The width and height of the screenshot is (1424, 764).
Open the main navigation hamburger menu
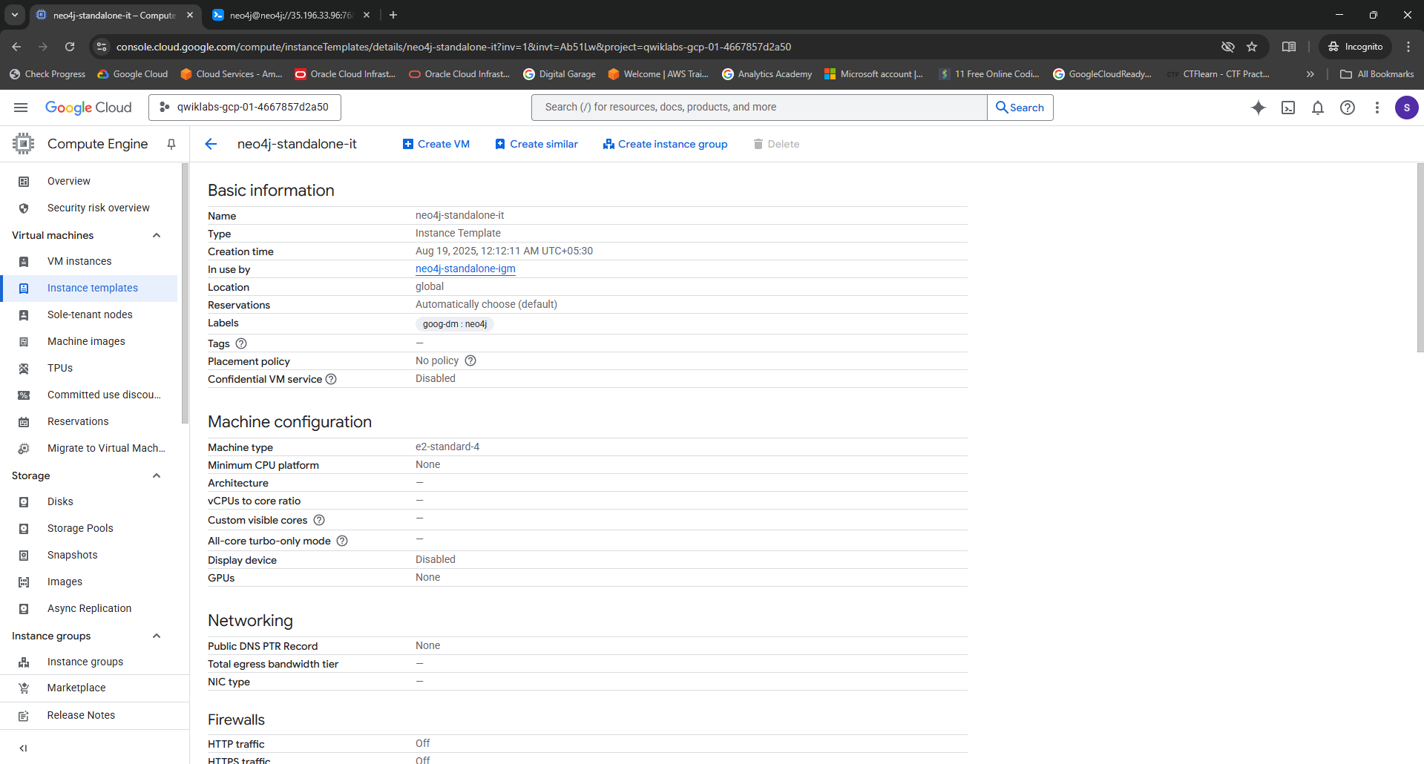pyautogui.click(x=21, y=108)
